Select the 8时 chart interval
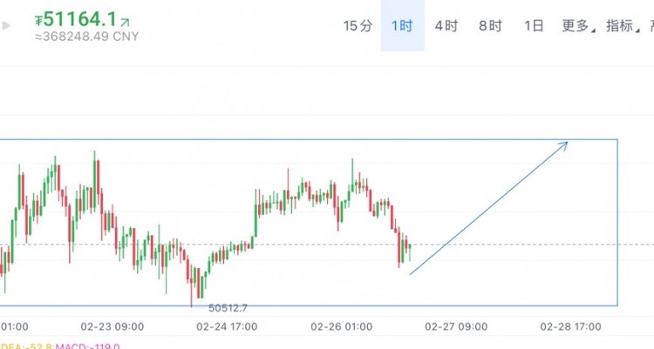 (x=490, y=26)
